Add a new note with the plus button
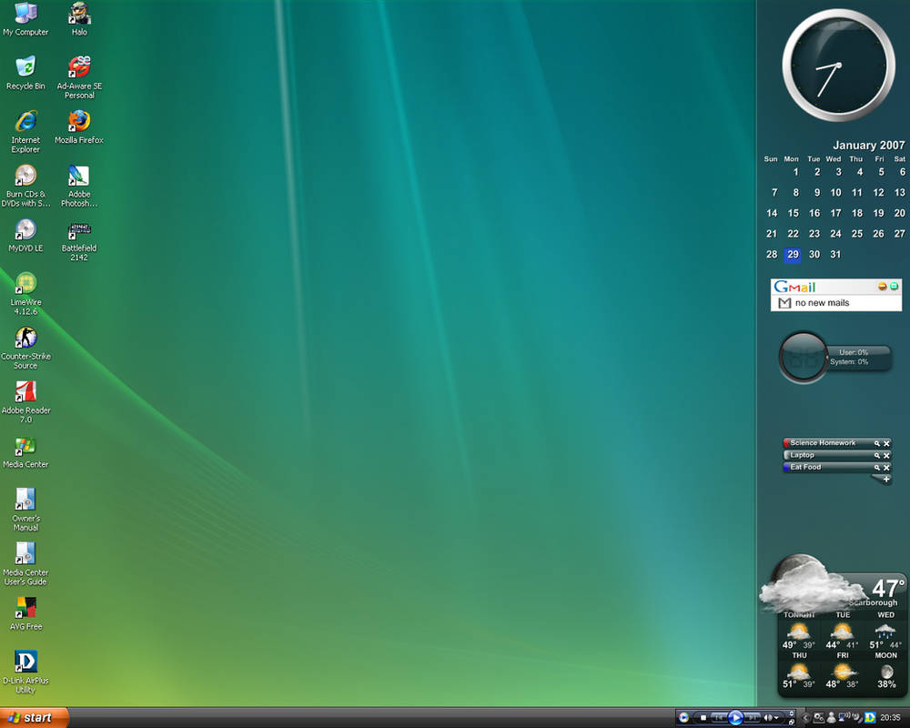 [886, 480]
